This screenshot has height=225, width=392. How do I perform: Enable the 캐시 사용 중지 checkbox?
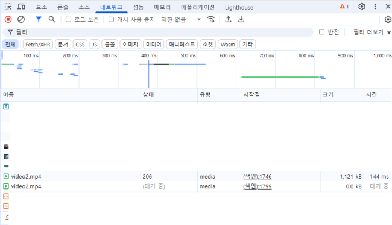click(x=111, y=19)
